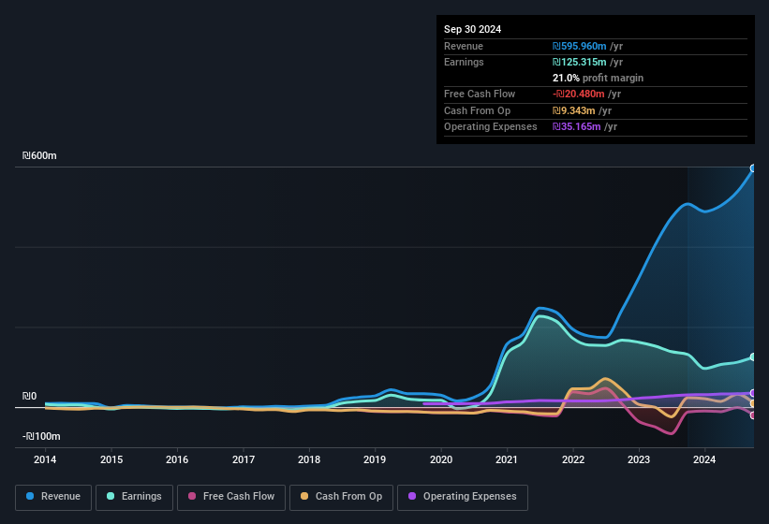769x524 pixels.
Task: Click the revenue peak near mid-2021
Action: pos(540,308)
